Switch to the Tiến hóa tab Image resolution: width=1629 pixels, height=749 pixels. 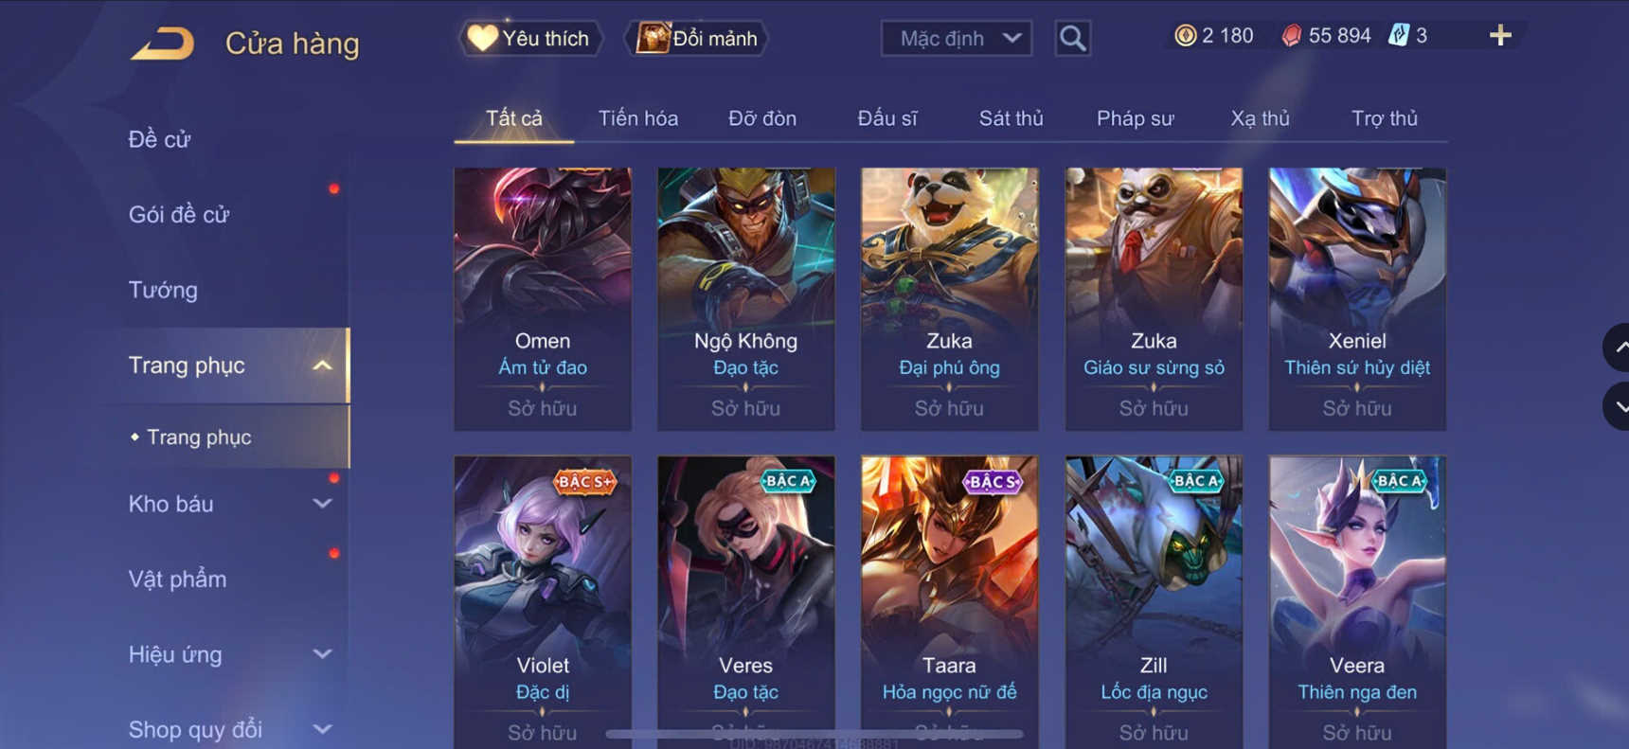point(637,118)
